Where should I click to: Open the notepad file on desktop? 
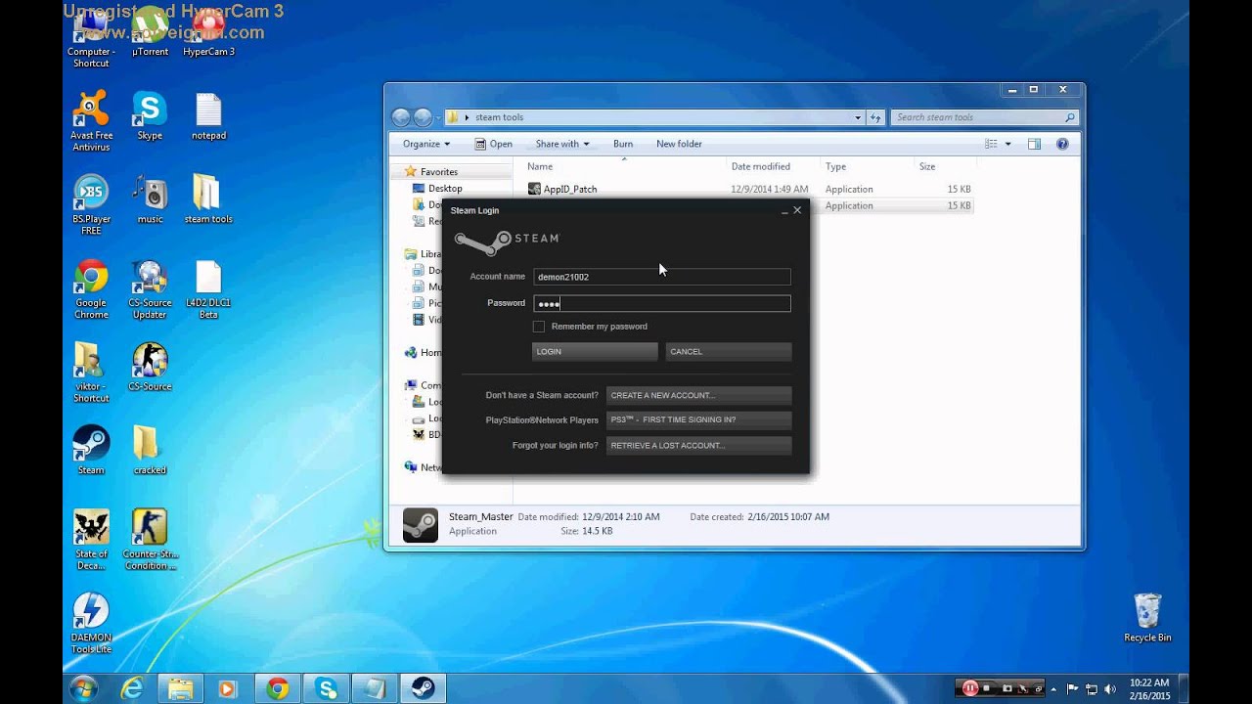click(x=208, y=115)
